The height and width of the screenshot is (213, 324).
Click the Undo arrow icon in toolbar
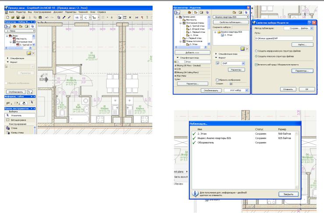(x=47, y=17)
